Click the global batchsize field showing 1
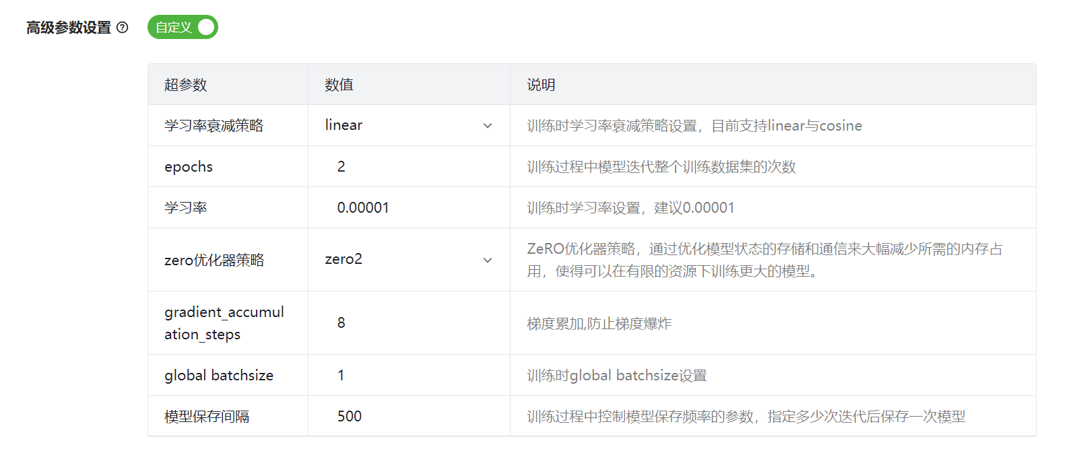The height and width of the screenshot is (451, 1075). click(409, 375)
